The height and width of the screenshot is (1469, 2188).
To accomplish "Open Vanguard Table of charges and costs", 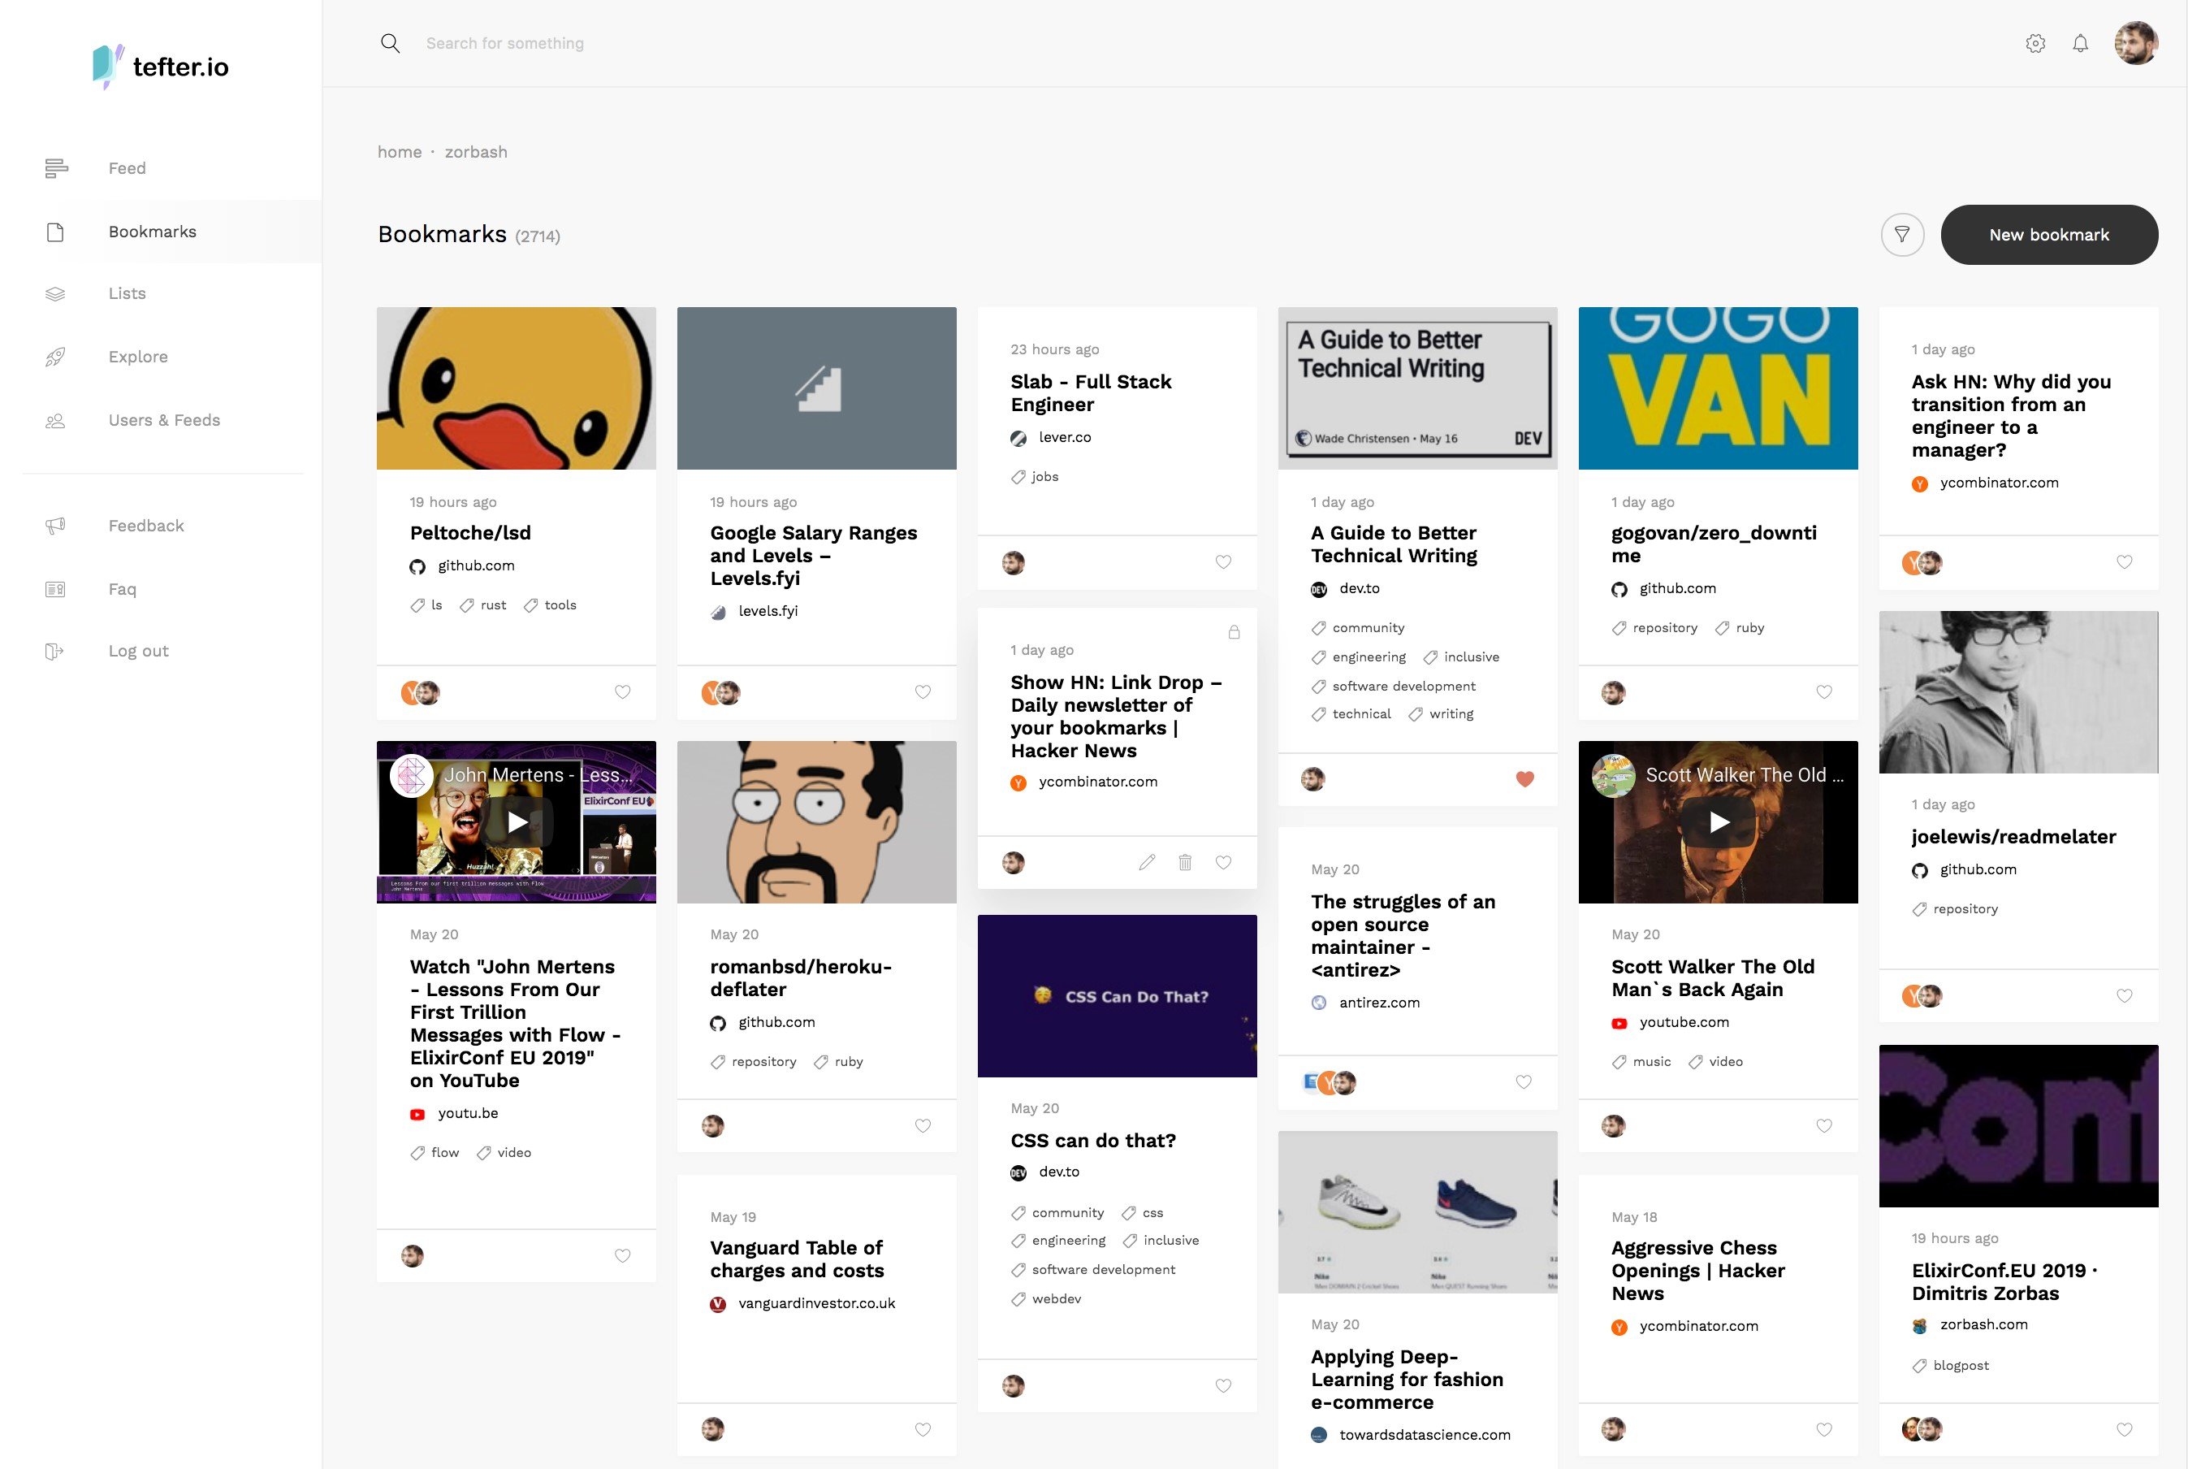I will pyautogui.click(x=797, y=1259).
